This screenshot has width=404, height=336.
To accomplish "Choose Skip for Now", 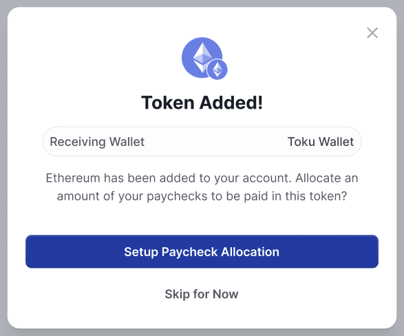I will (x=202, y=294).
